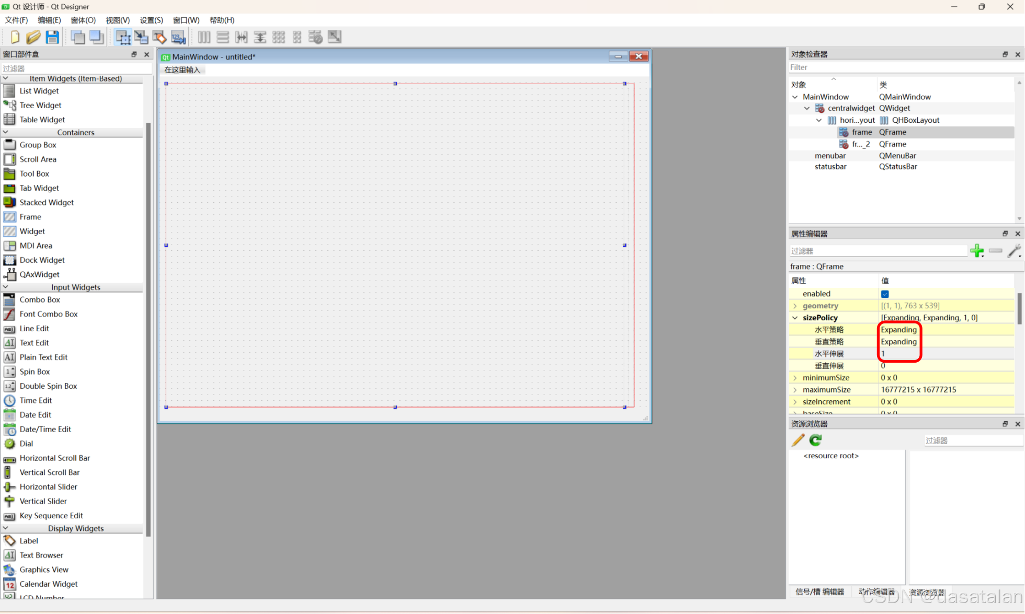Toggle the enabled property checkbox

click(x=885, y=294)
